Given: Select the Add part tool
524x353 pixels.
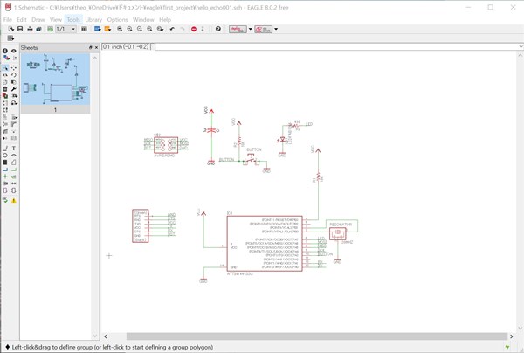Looking at the screenshot, I should [x=5, y=96].
